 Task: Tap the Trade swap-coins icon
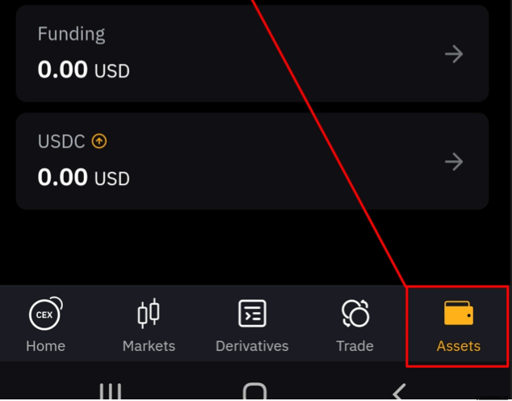pos(355,313)
